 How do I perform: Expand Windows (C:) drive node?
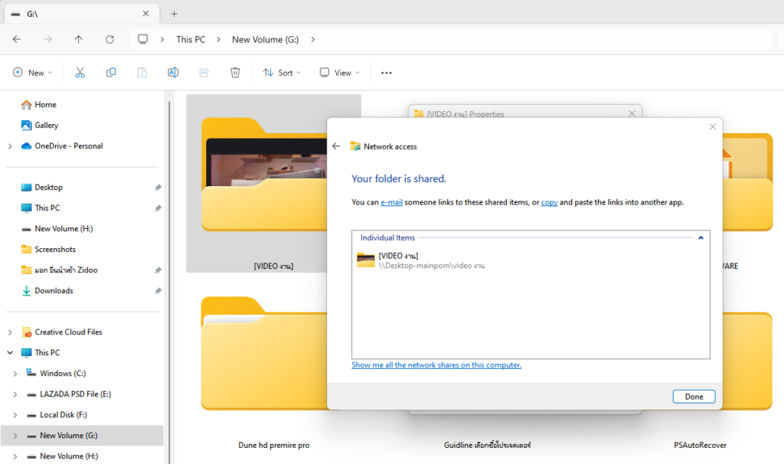pyautogui.click(x=15, y=374)
